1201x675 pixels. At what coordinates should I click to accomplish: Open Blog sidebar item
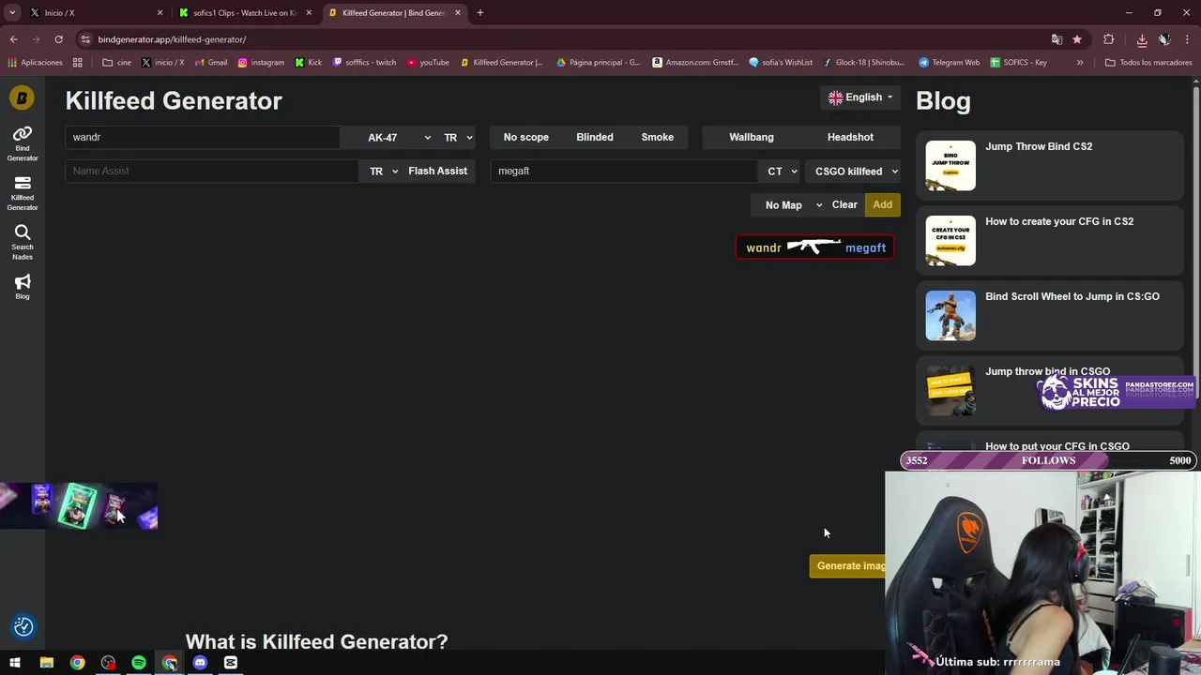23,287
